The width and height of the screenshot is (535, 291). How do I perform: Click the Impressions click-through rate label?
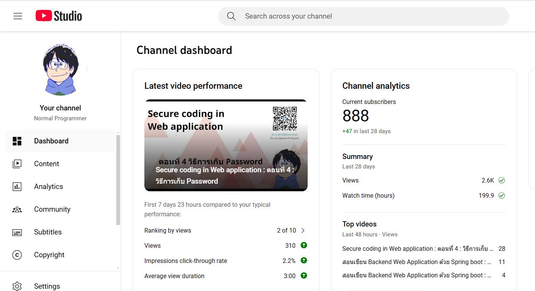tap(186, 261)
